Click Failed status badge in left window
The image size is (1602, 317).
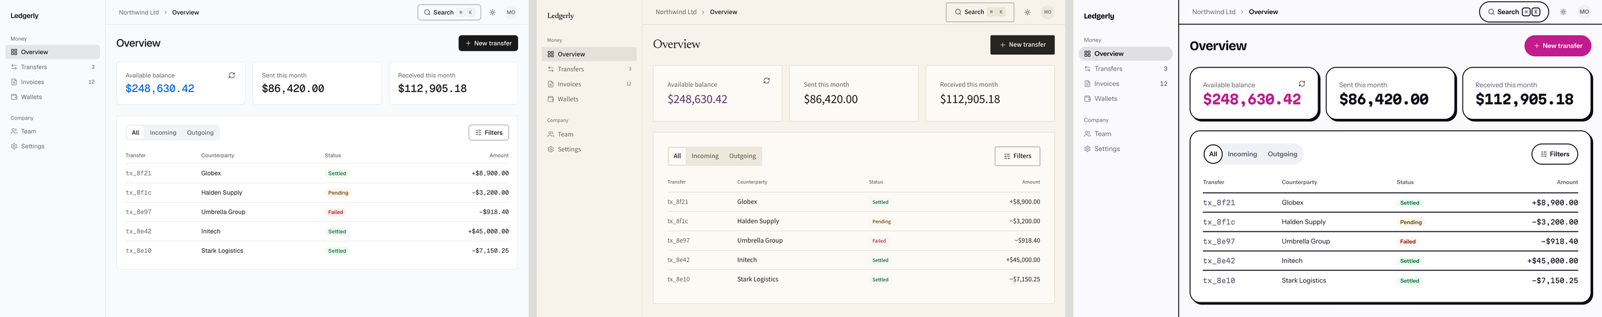(x=336, y=212)
